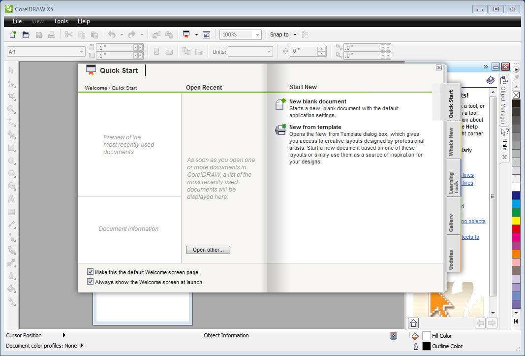
Task: Click the Print toolbar icon
Action: pos(52,34)
